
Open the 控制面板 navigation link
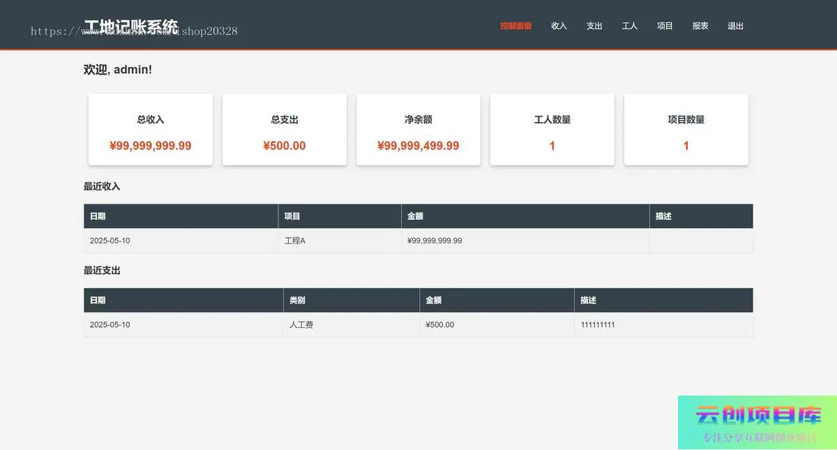coord(515,26)
